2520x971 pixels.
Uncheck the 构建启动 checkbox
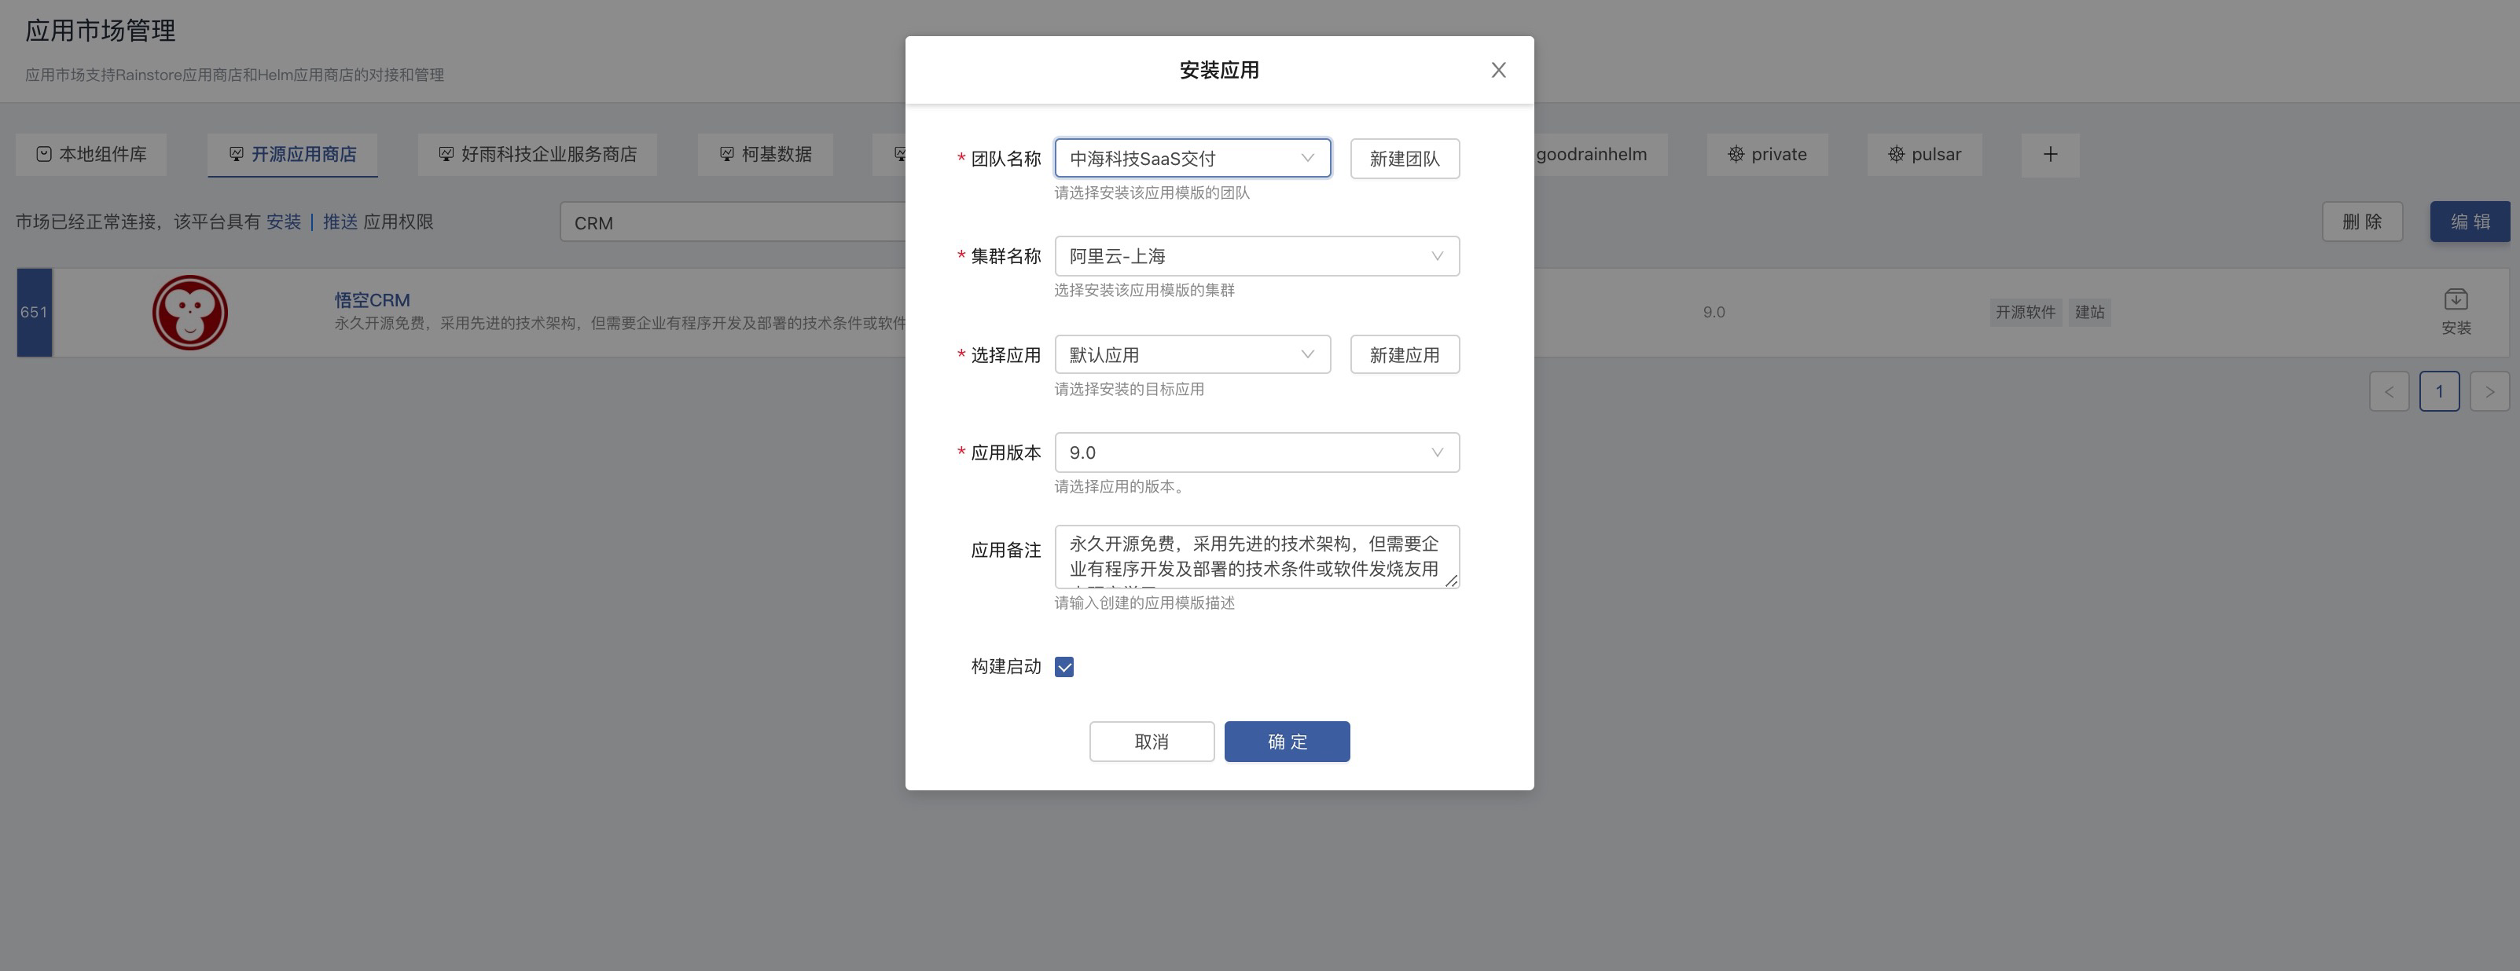click(x=1064, y=667)
